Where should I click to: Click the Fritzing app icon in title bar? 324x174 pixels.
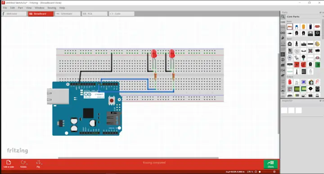click(x=3, y=3)
